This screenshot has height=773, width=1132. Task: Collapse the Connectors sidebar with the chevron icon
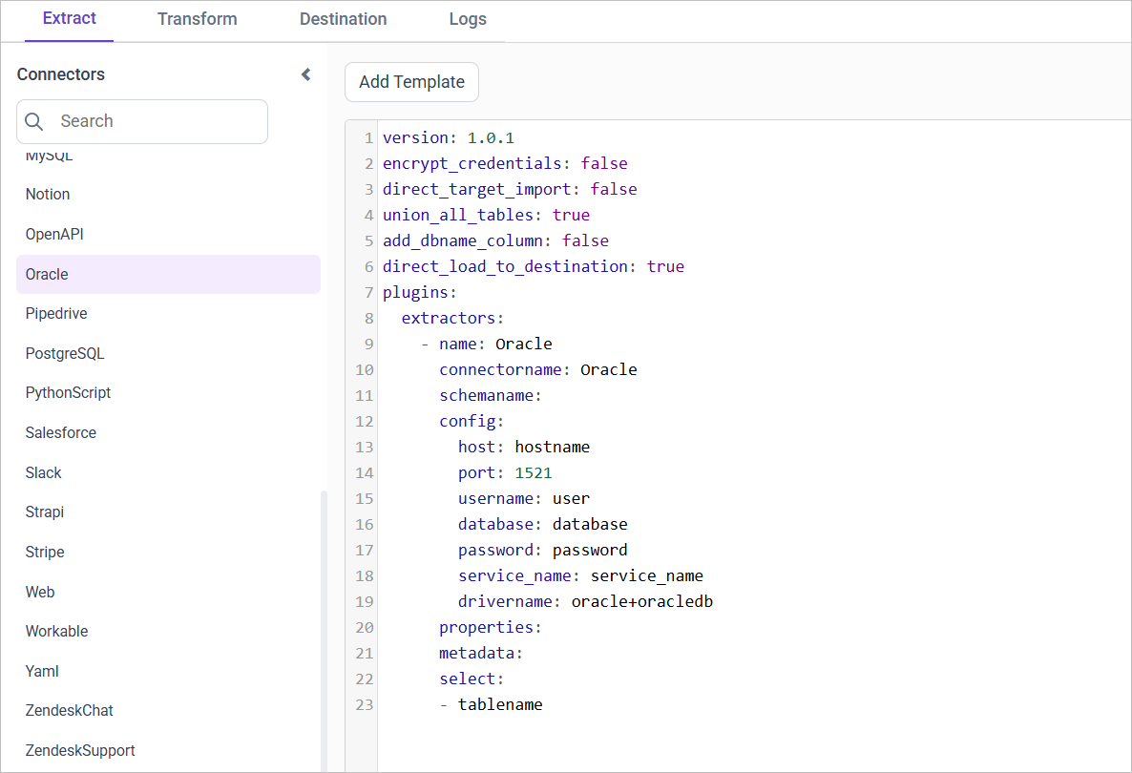click(304, 73)
